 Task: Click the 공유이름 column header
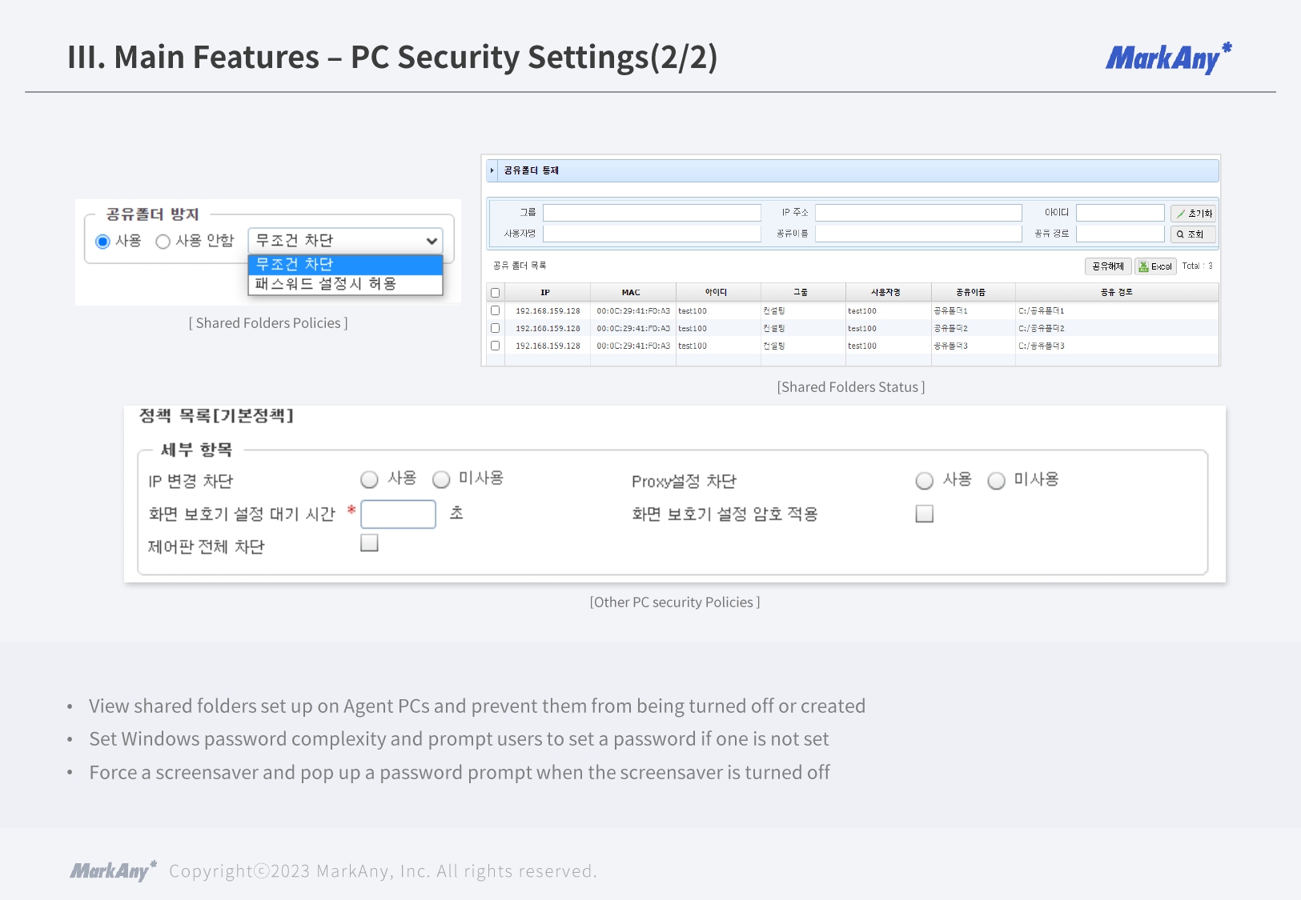970,293
